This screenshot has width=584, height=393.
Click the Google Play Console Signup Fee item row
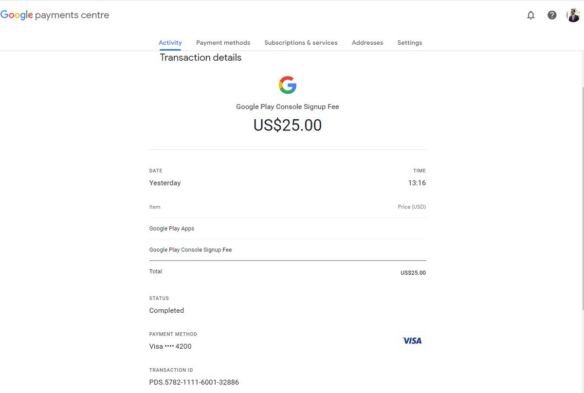point(288,250)
